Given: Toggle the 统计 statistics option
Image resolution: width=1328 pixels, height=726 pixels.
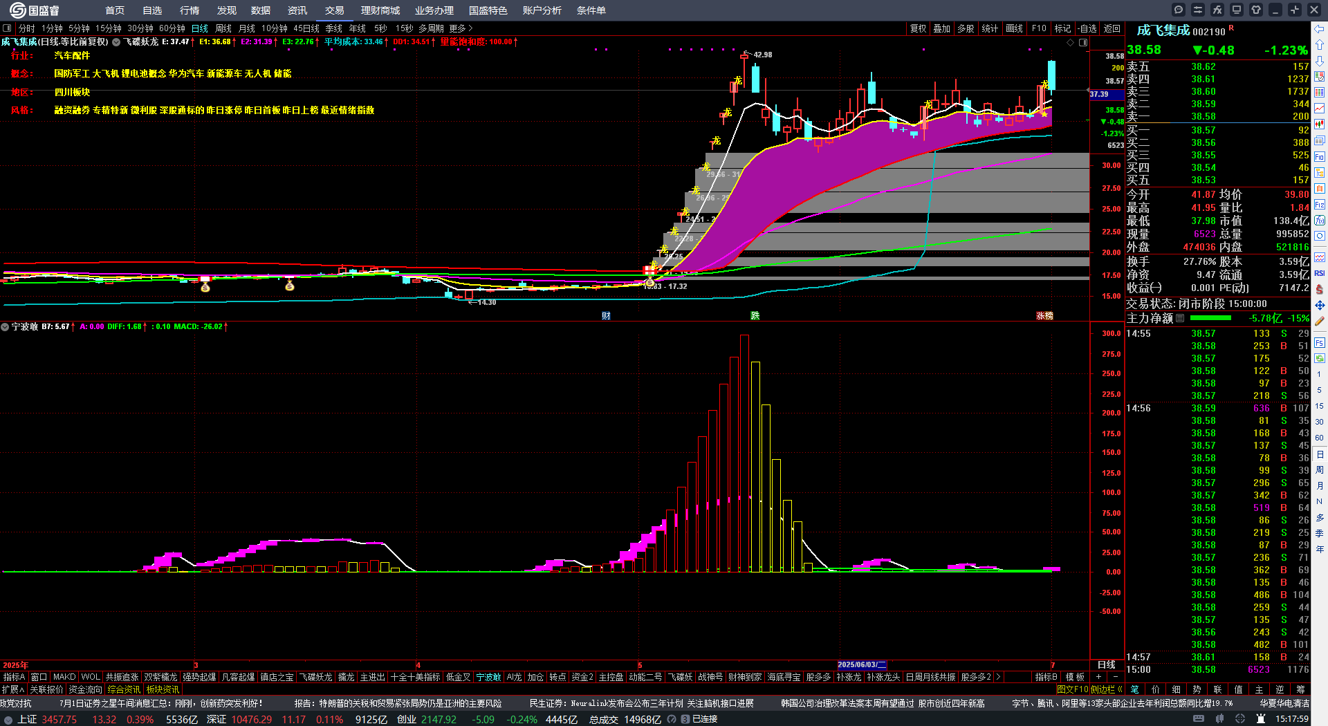Looking at the screenshot, I should (990, 28).
